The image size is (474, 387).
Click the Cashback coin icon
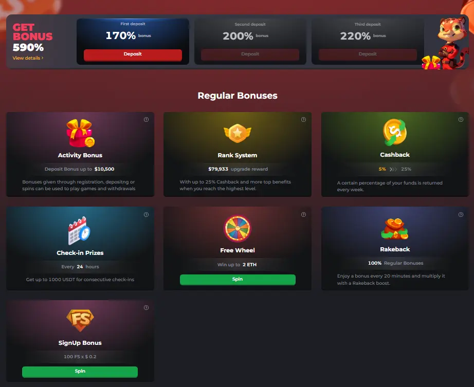point(395,132)
